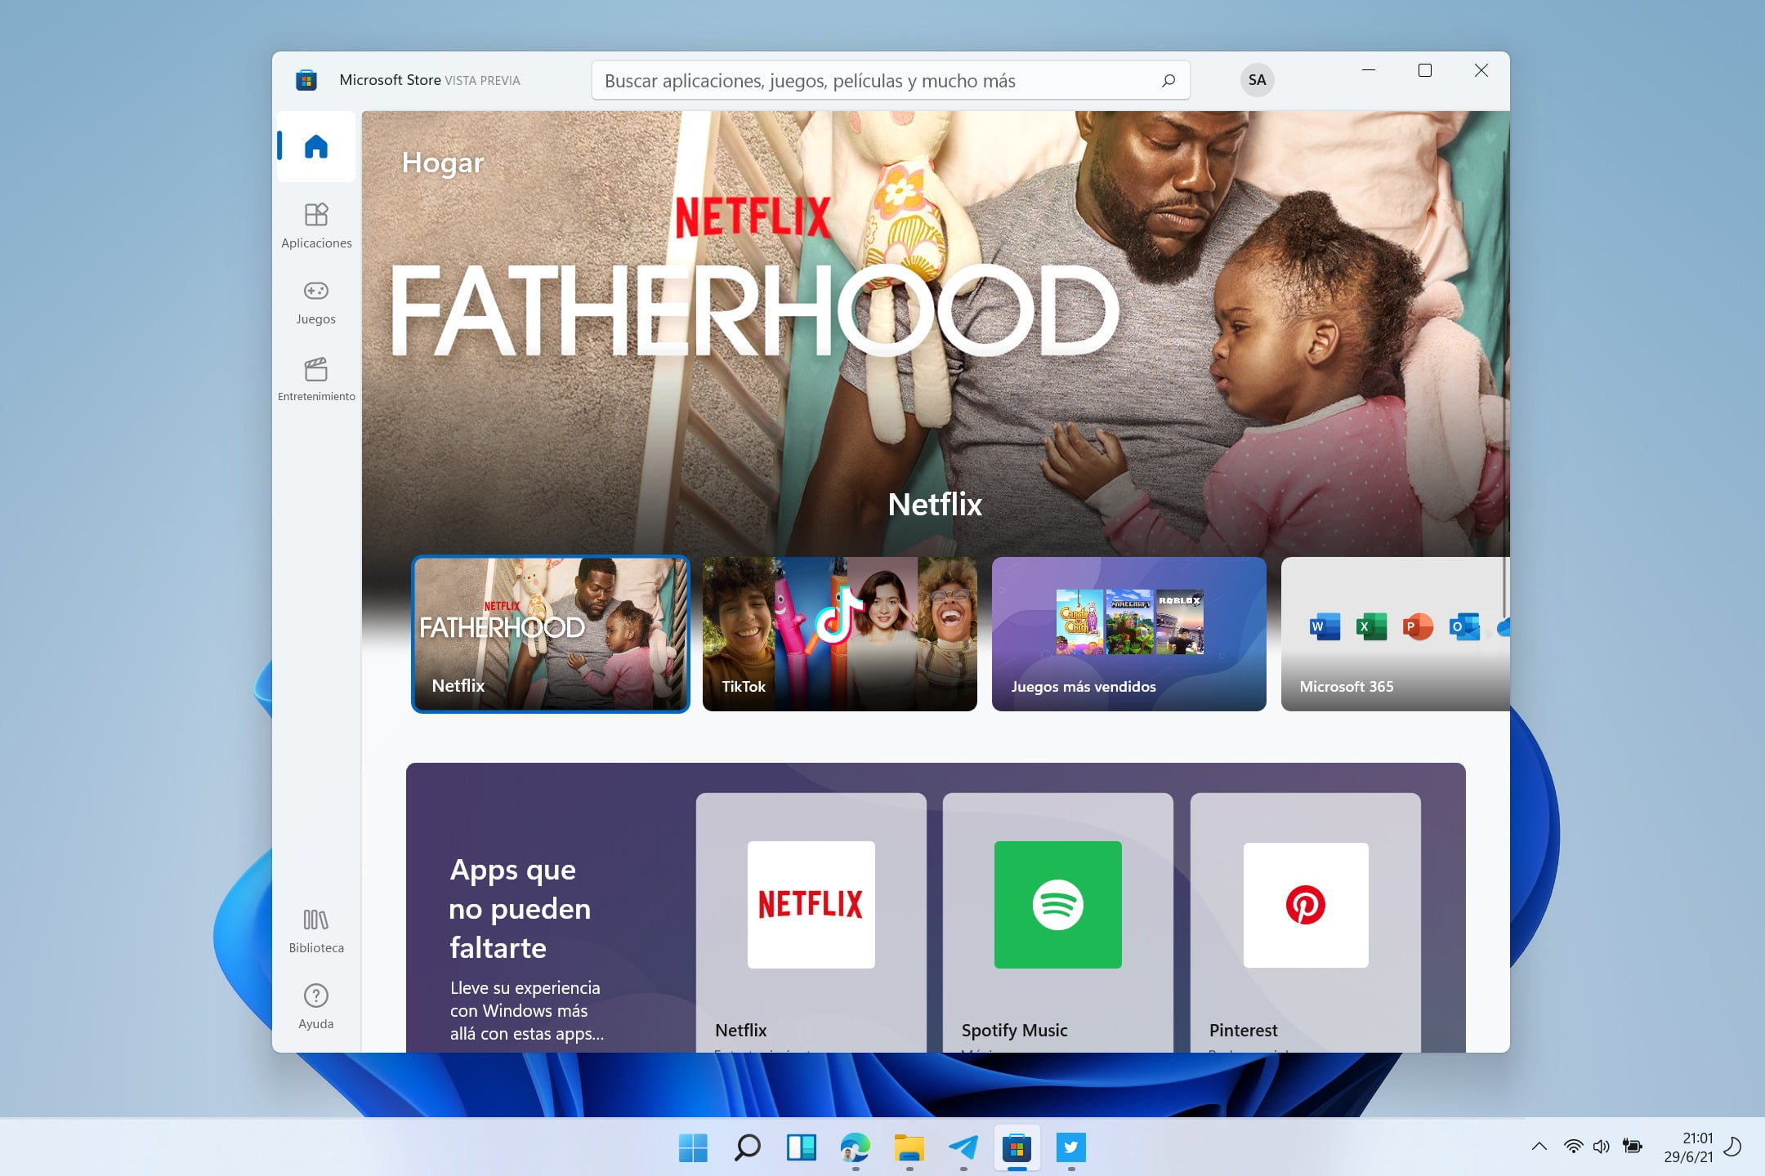The height and width of the screenshot is (1176, 1765).
Task: Minimize the Microsoft Store window
Action: [x=1369, y=70]
